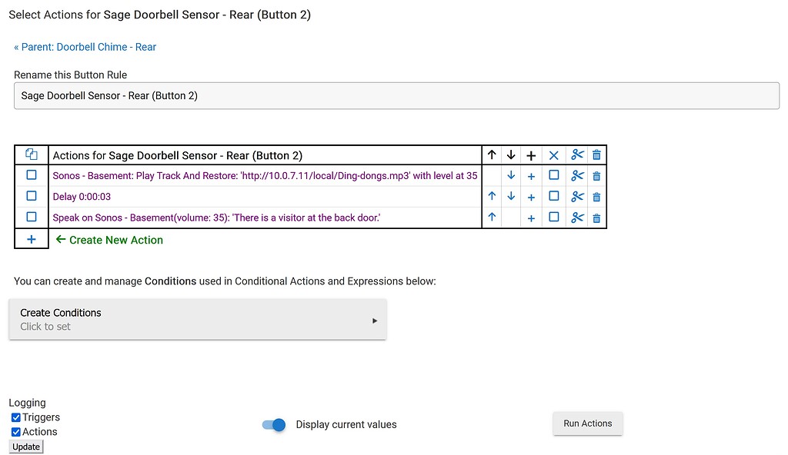The image size is (788, 455).
Task: Cut the Delay 0:00:03 action with scissors icon
Action: [x=577, y=196]
